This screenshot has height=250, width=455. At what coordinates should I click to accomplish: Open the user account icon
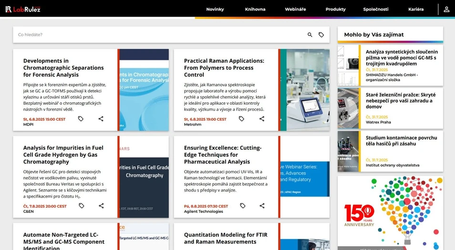click(x=446, y=9)
